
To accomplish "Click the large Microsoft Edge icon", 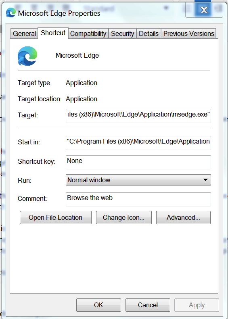I will pos(27,56).
